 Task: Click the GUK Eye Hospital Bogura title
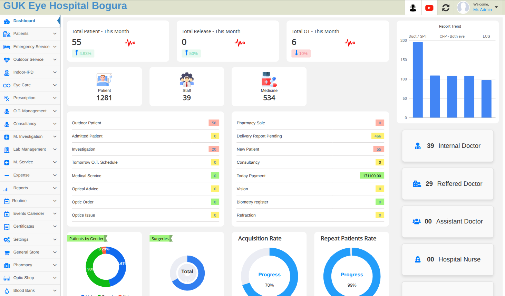(65, 6)
